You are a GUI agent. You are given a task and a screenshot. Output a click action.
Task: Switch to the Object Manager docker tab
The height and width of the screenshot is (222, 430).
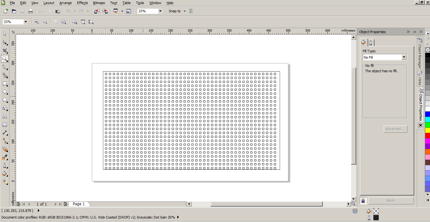click(x=420, y=53)
